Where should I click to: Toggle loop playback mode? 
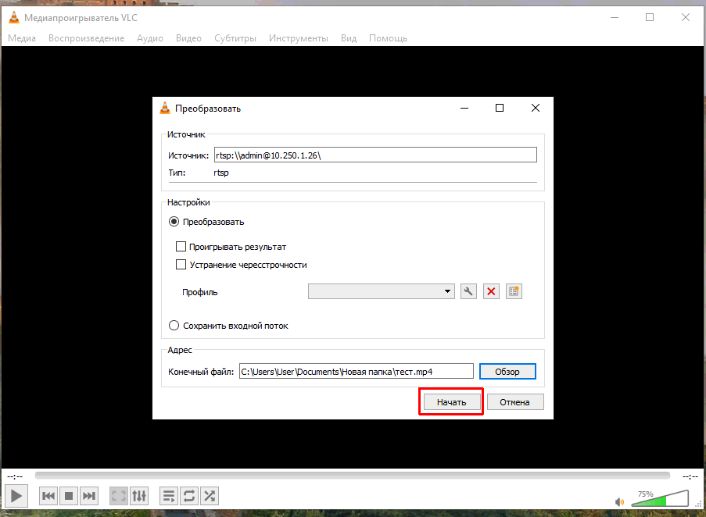189,496
